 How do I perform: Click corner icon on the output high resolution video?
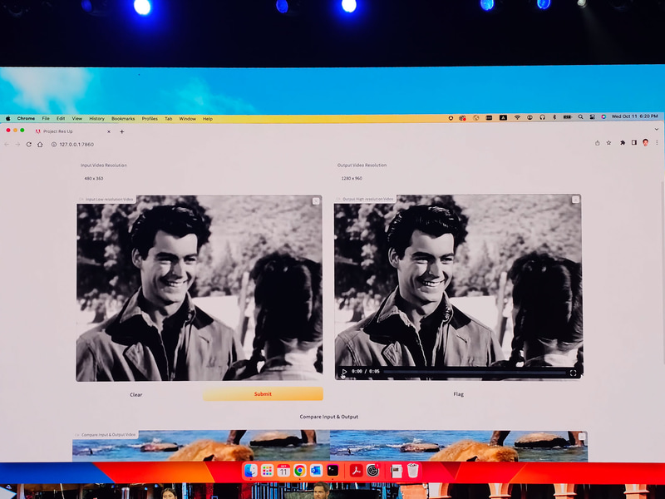point(575,200)
